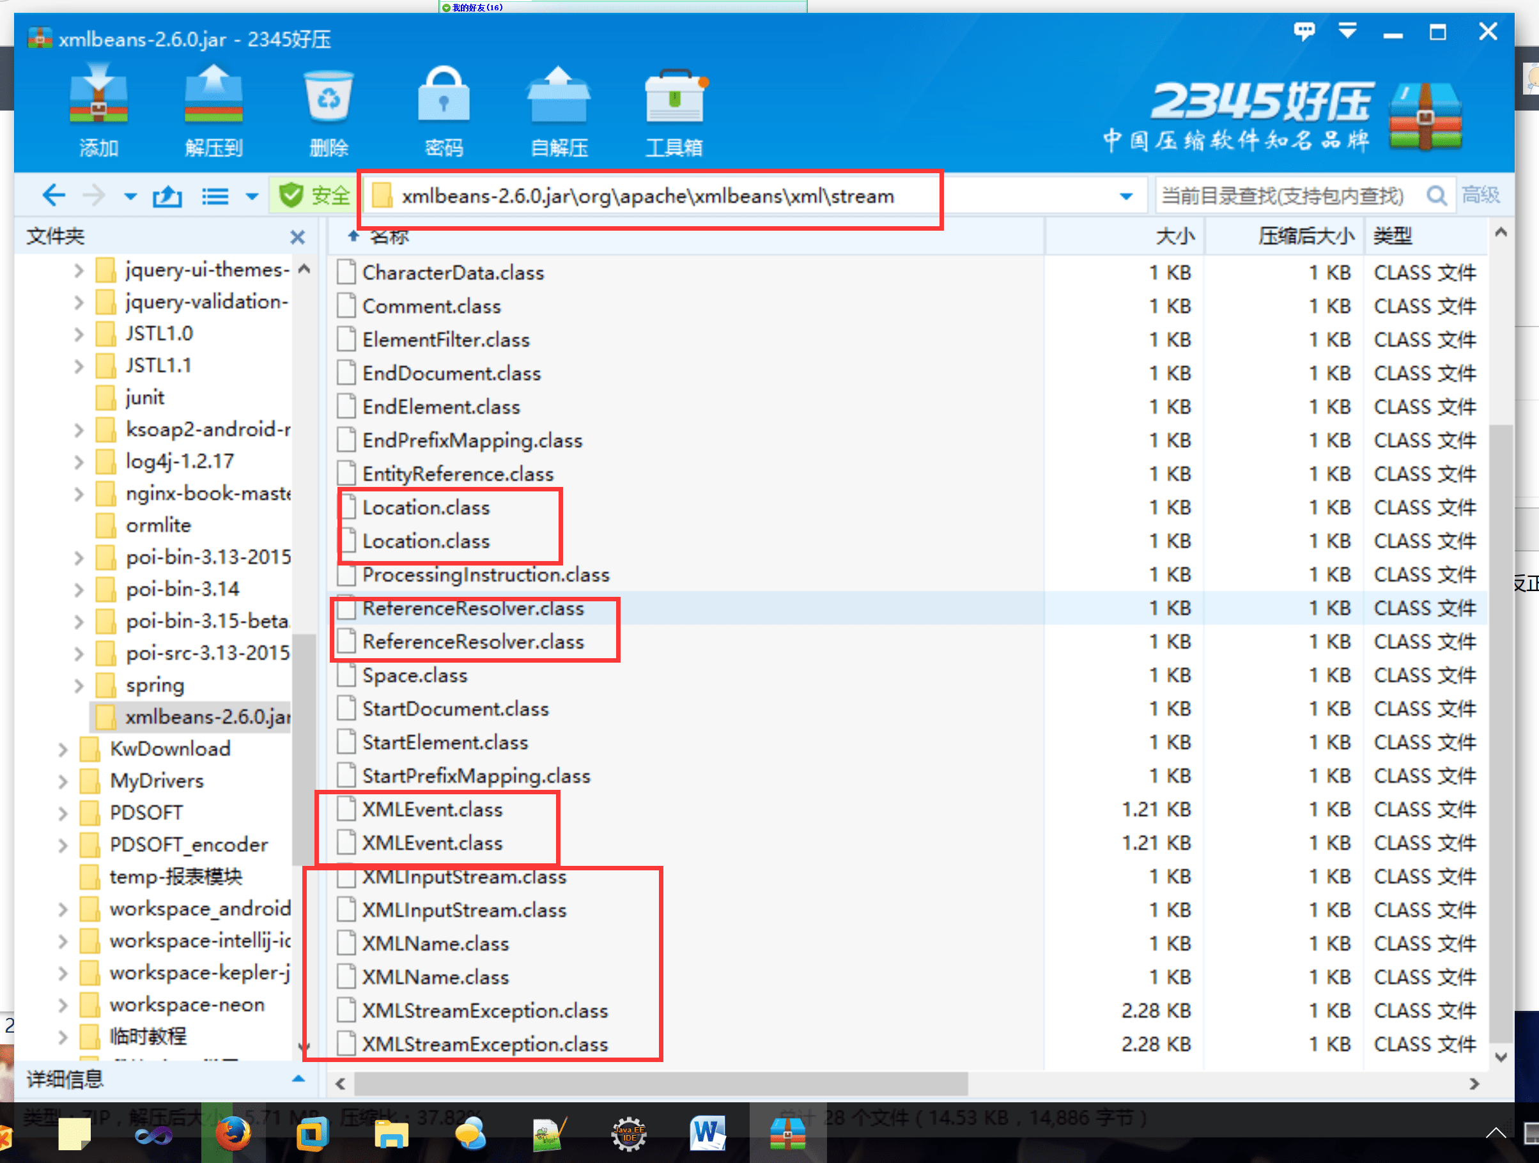
Task: Open the 工具箱 (Toolbox) tool
Action: coord(674,111)
